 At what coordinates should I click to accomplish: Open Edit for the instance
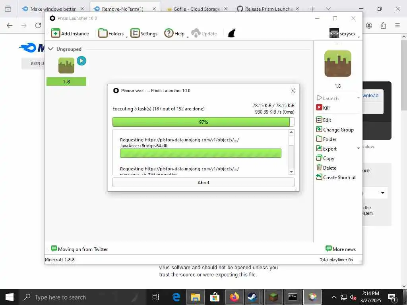tap(324, 120)
